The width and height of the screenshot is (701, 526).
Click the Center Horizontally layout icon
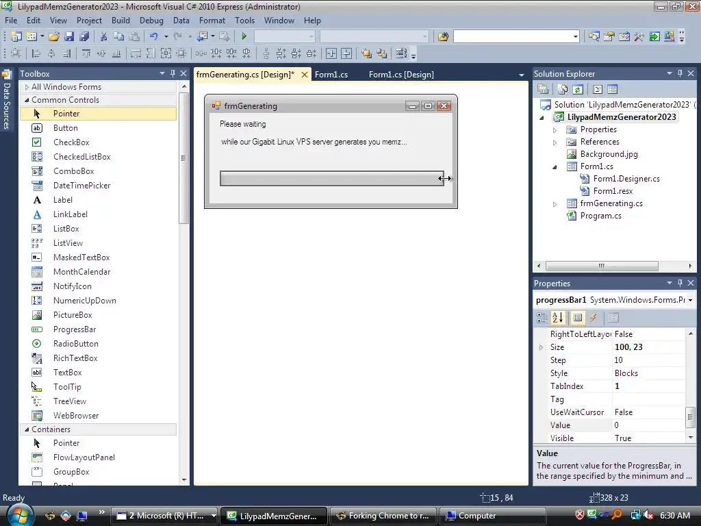point(331,53)
